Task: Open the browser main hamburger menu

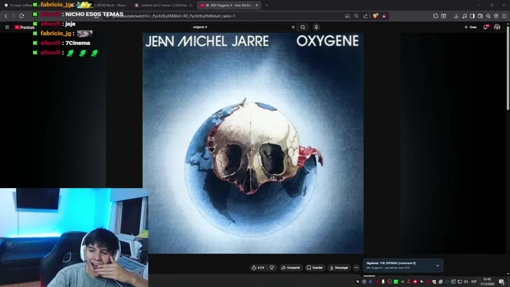Action: pos(504,16)
